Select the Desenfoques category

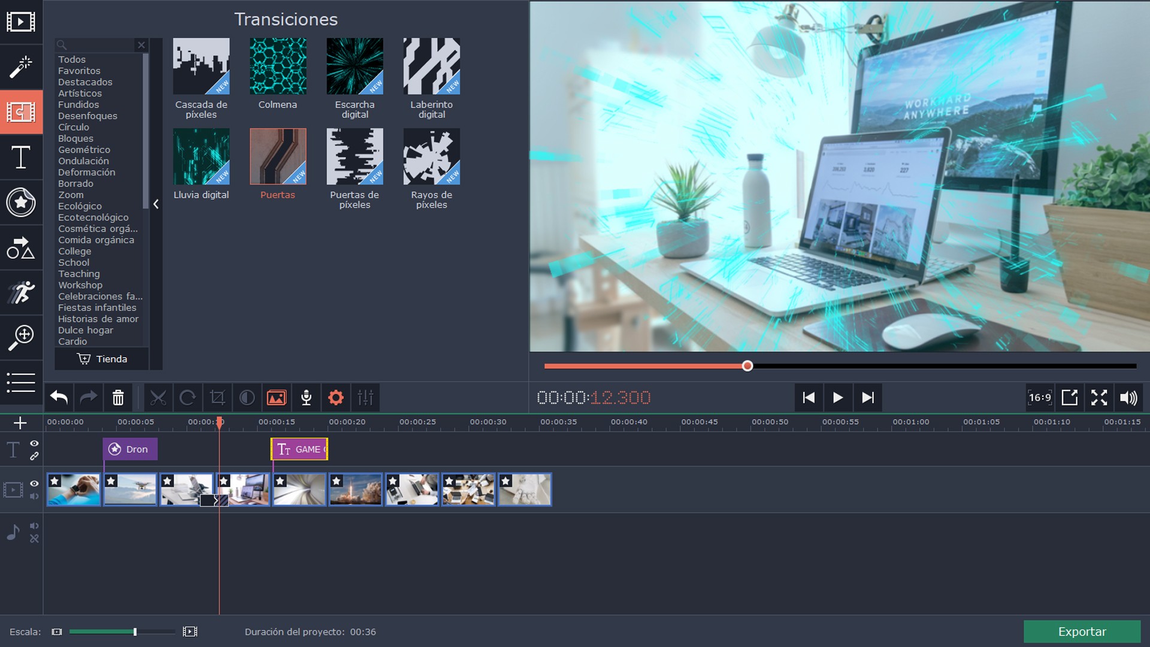point(87,116)
